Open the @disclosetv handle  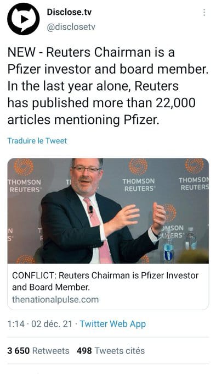click(71, 27)
